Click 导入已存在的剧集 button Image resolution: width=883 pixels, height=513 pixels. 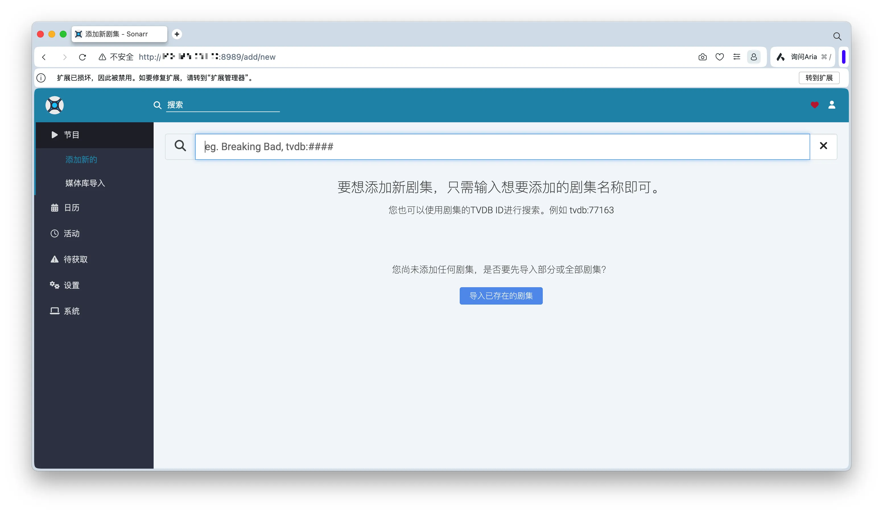click(501, 296)
